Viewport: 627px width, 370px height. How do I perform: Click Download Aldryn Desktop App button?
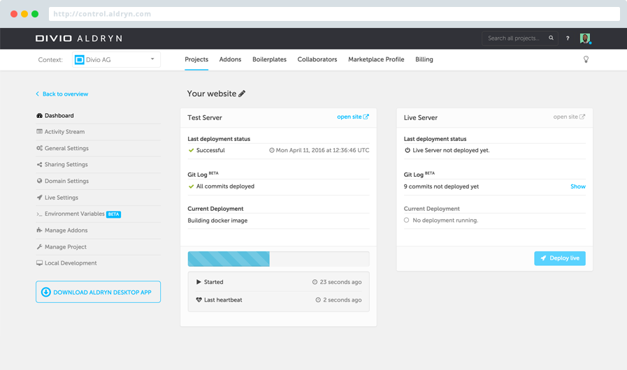click(x=98, y=292)
